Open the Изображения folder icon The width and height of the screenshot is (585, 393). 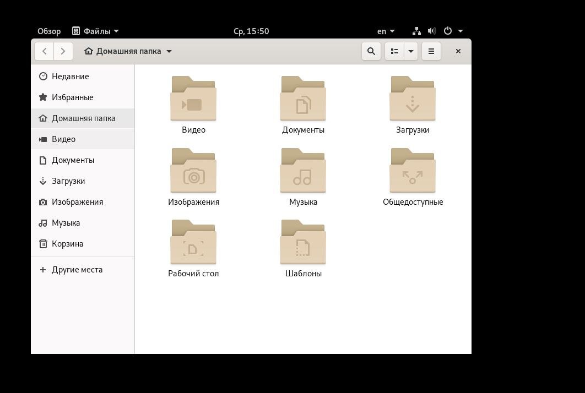[x=193, y=171]
